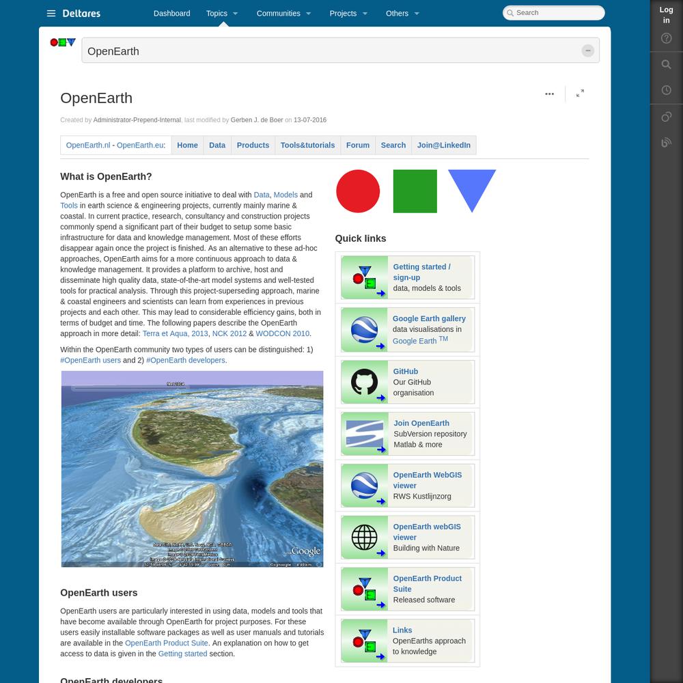The image size is (683, 683).
Task: Open the recent history clock icon
Action: 666,90
